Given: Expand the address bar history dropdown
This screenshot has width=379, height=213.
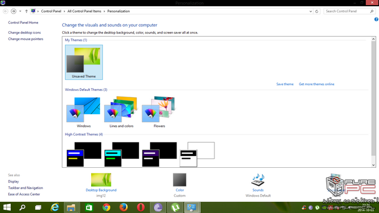Looking at the screenshot, I should (311, 11).
